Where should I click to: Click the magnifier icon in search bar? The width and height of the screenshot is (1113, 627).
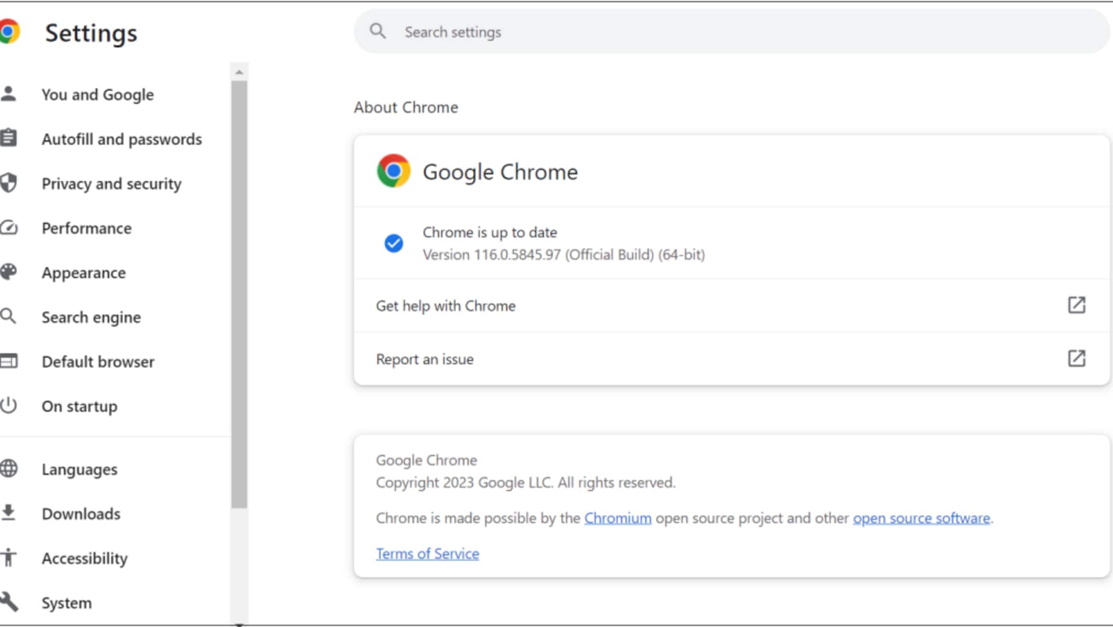[x=378, y=31]
